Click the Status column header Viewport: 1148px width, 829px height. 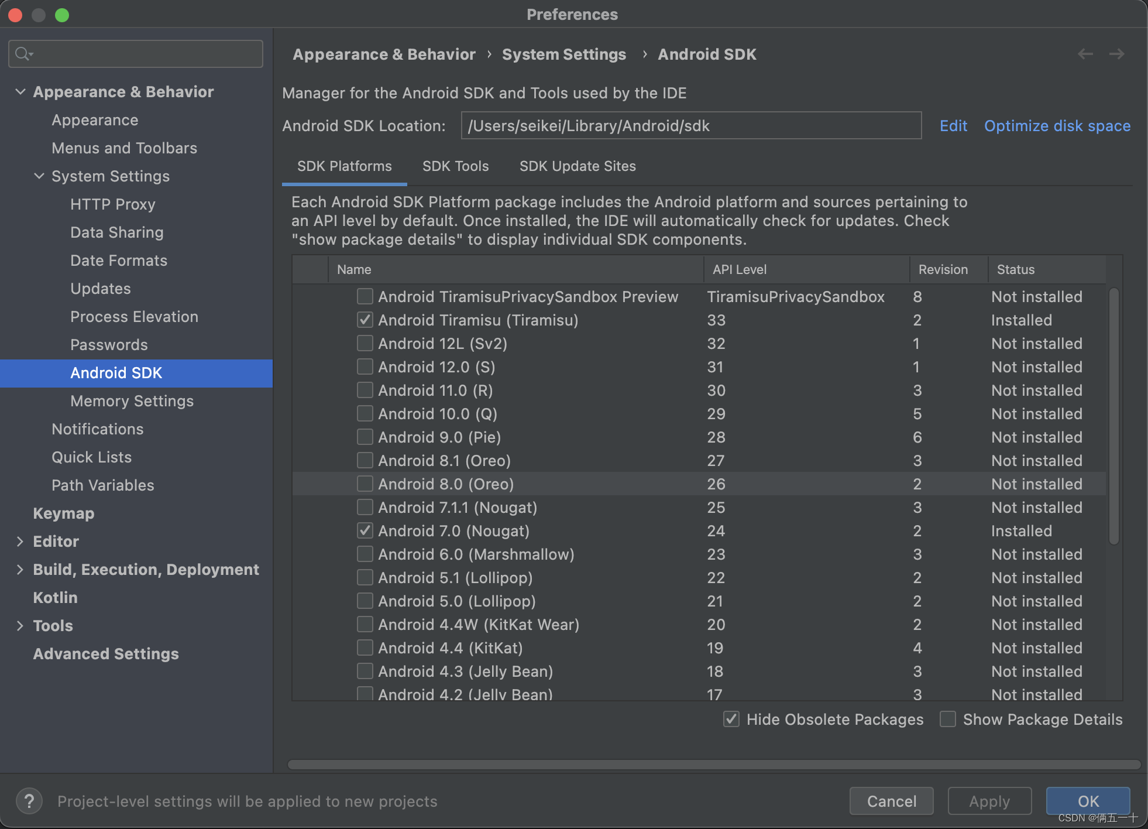[x=1047, y=269]
